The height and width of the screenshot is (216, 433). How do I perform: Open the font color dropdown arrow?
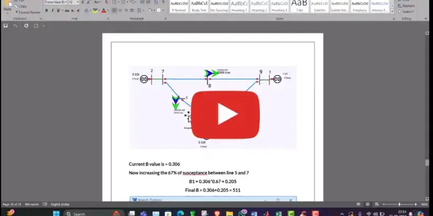coord(107,11)
